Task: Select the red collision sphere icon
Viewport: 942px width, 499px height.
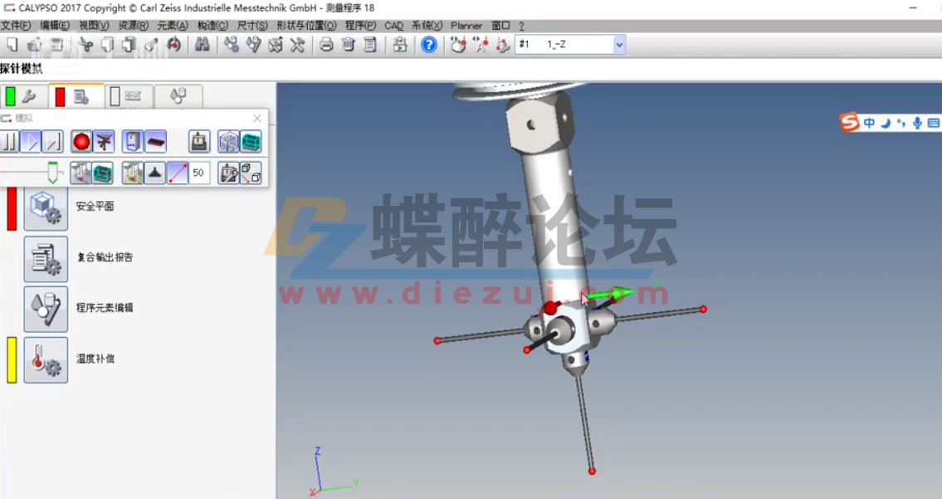Action: point(80,141)
